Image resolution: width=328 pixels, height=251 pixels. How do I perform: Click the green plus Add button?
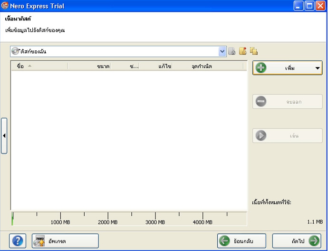288,68
